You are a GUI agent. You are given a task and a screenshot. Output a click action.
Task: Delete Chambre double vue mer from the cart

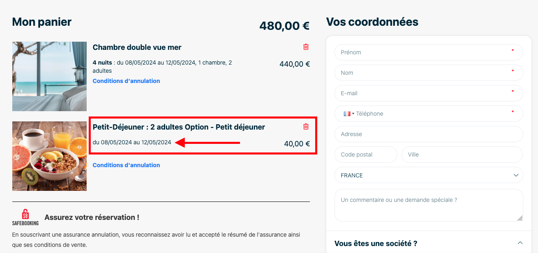click(306, 47)
